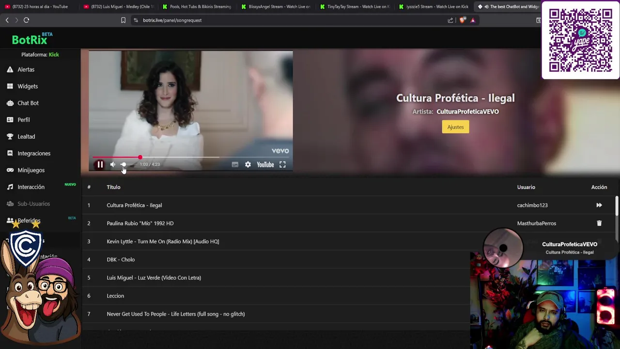Pause the YouTube video player
Viewport: 620px width, 349px height.
click(100, 164)
